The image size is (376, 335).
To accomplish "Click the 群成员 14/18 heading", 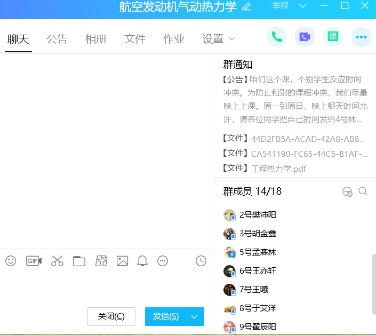I will 252,192.
